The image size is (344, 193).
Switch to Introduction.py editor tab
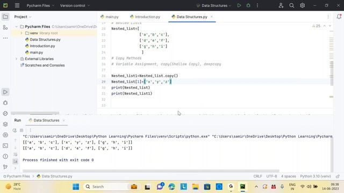(145, 17)
